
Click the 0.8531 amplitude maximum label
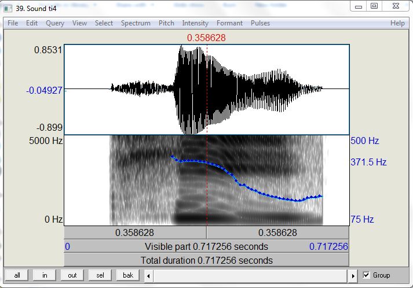(x=48, y=50)
